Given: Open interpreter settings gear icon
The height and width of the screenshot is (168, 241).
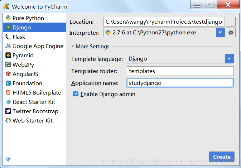Looking at the screenshot, I should click(x=231, y=33).
